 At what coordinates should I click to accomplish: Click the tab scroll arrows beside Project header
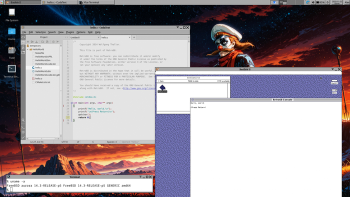point(66,37)
